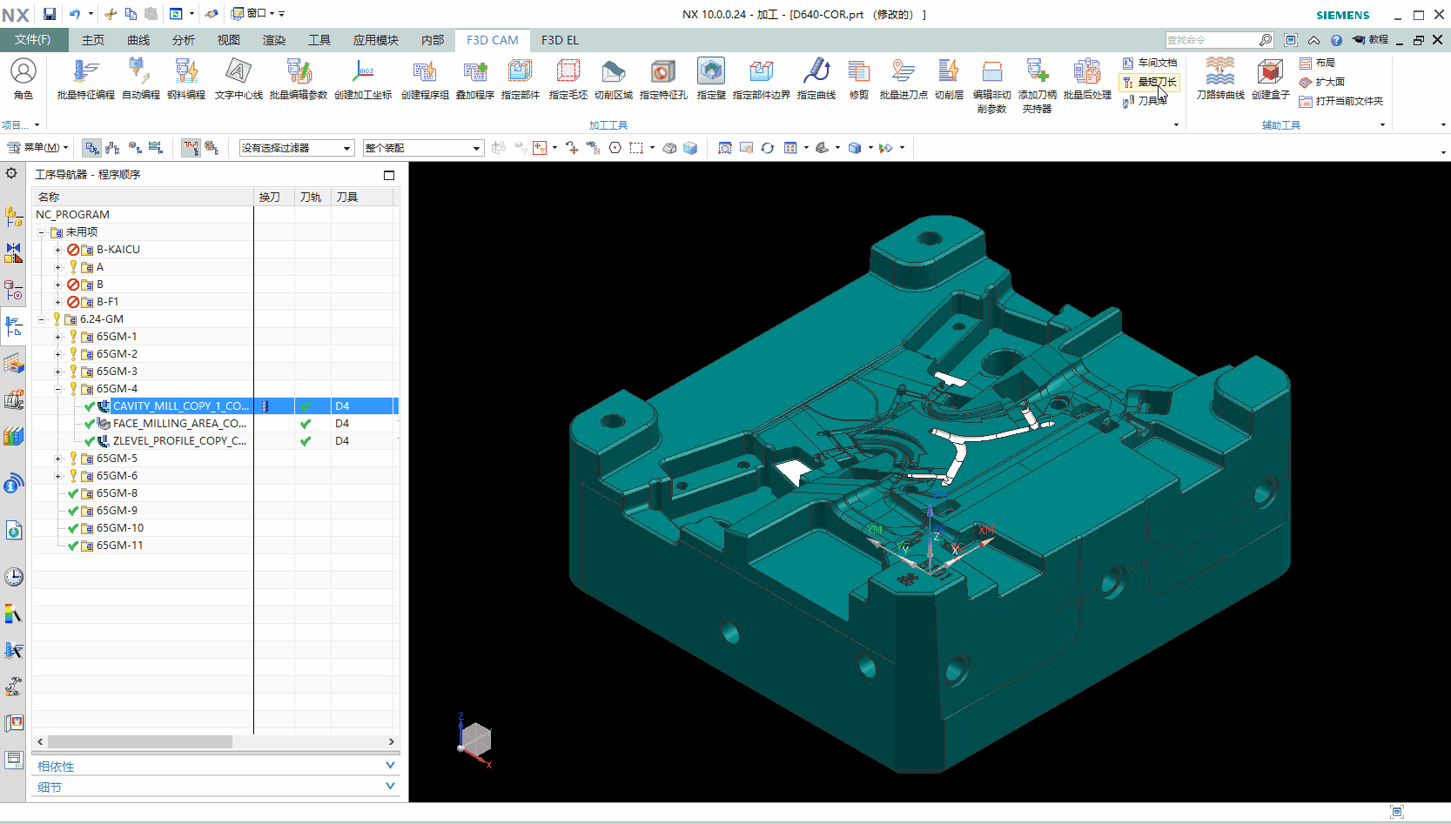Toggle machining method view in navigator toolbar
Screen dimensions: 1451x824
156,148
